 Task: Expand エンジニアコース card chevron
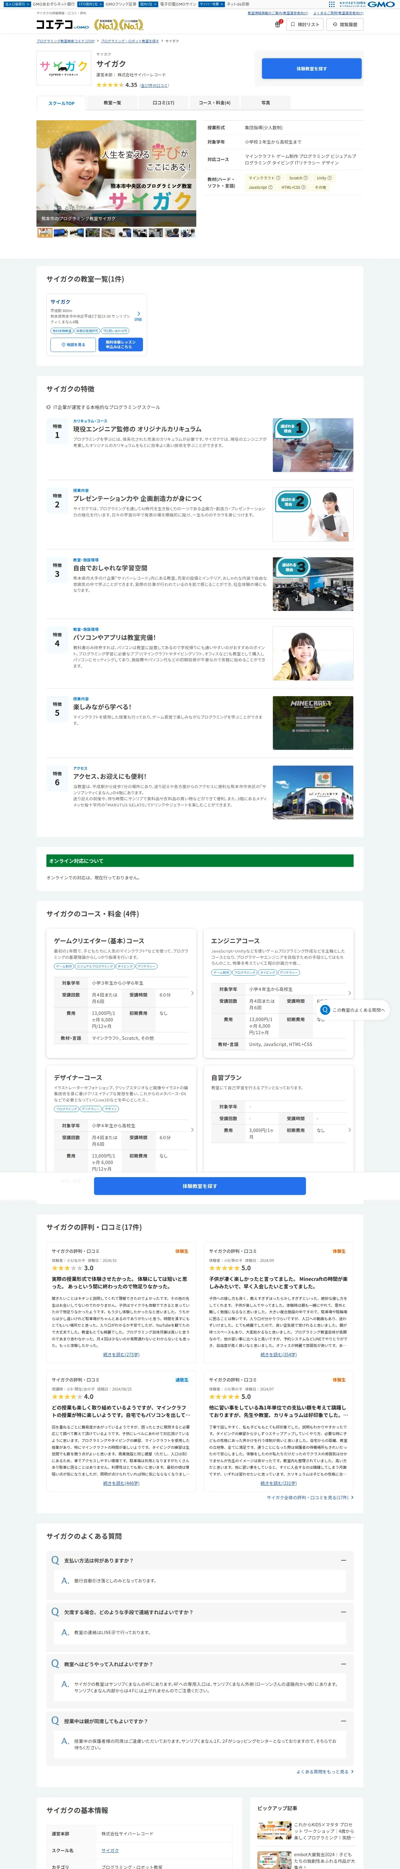pos(349,993)
